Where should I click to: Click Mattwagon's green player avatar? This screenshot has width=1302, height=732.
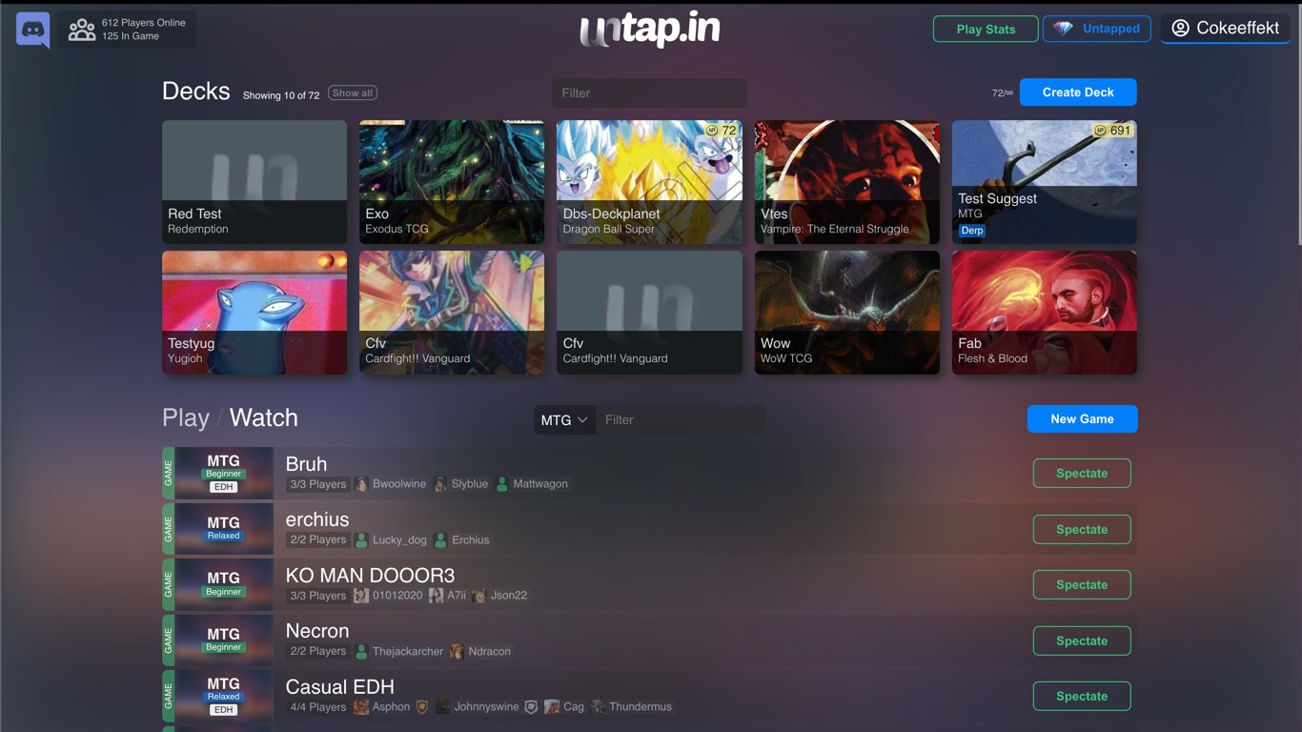[x=502, y=484]
